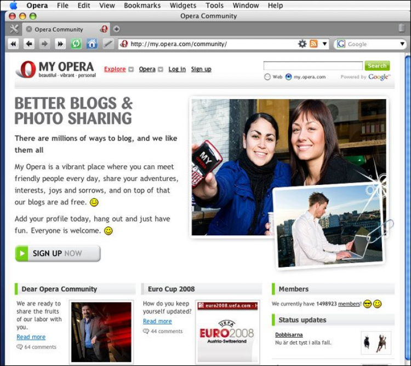Open the Opera application menu
Viewport: 411px width, 366px height.
37,5
